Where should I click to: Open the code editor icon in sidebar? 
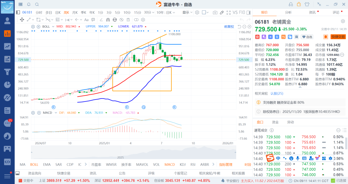point(7,162)
